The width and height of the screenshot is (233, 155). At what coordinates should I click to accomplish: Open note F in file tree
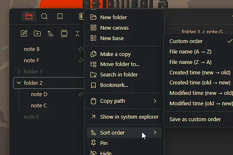point(31,60)
